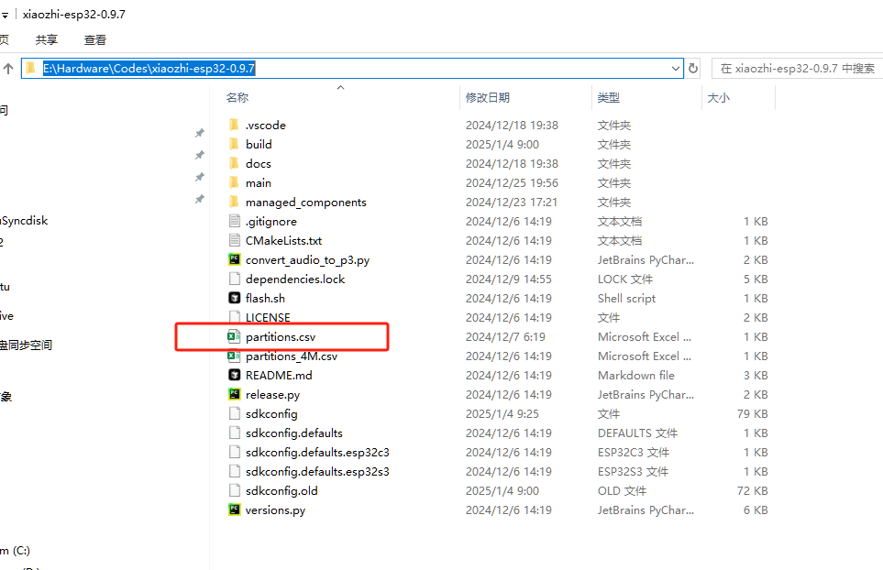Click the Excel icon of partitions.csv
The height and width of the screenshot is (570, 883).
tap(234, 336)
